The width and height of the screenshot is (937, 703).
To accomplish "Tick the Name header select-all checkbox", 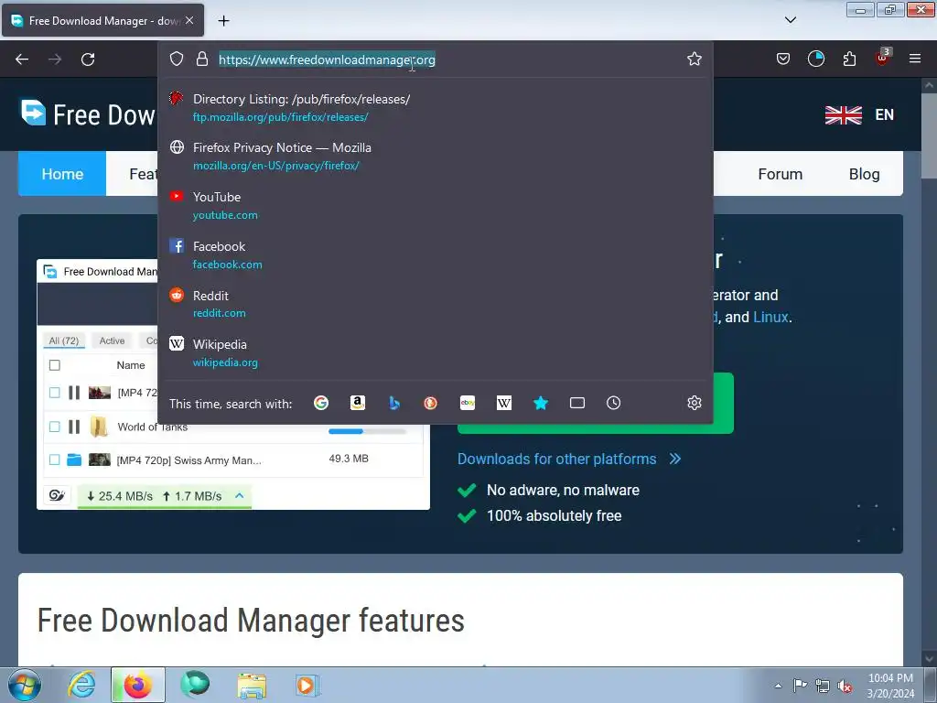I will point(54,365).
